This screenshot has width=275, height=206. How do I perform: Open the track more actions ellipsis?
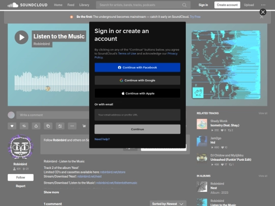(x=72, y=126)
